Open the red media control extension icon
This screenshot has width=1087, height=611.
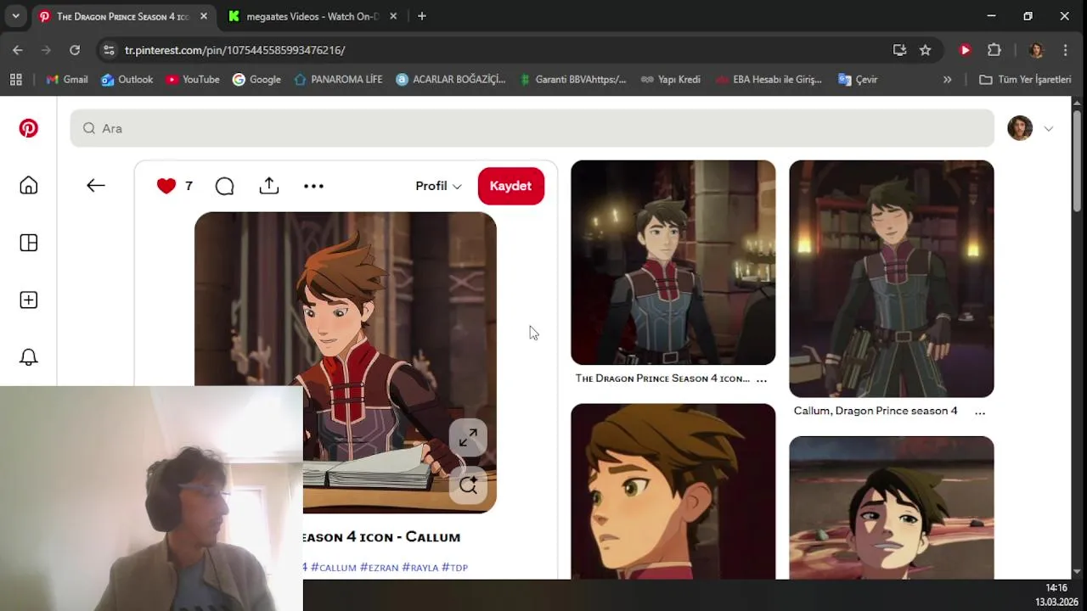pyautogui.click(x=965, y=50)
